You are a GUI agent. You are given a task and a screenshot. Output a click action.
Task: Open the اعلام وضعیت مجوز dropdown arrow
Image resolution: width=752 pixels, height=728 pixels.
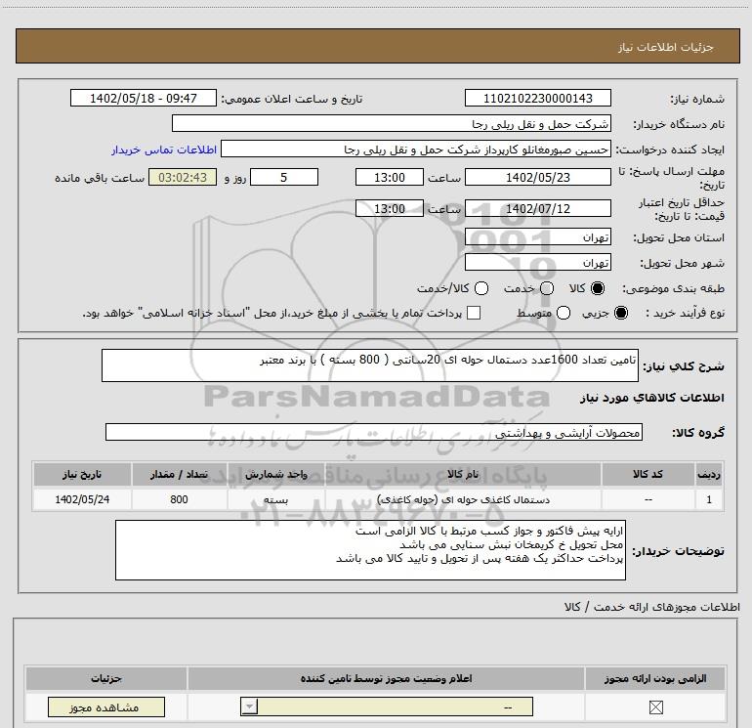[x=249, y=707]
